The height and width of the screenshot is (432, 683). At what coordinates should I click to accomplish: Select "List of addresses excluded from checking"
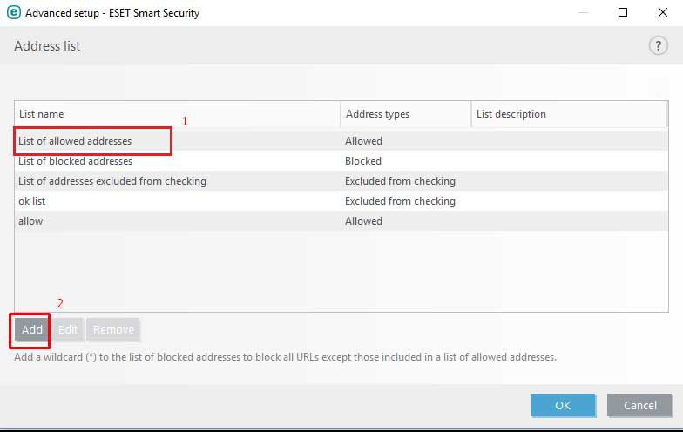(112, 181)
